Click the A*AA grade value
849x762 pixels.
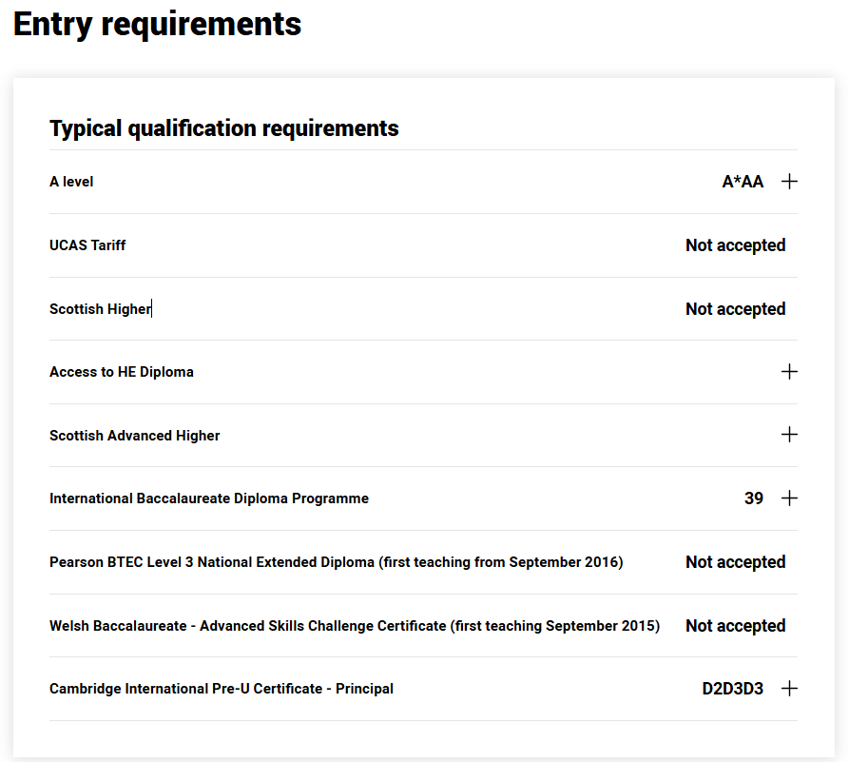(x=743, y=182)
